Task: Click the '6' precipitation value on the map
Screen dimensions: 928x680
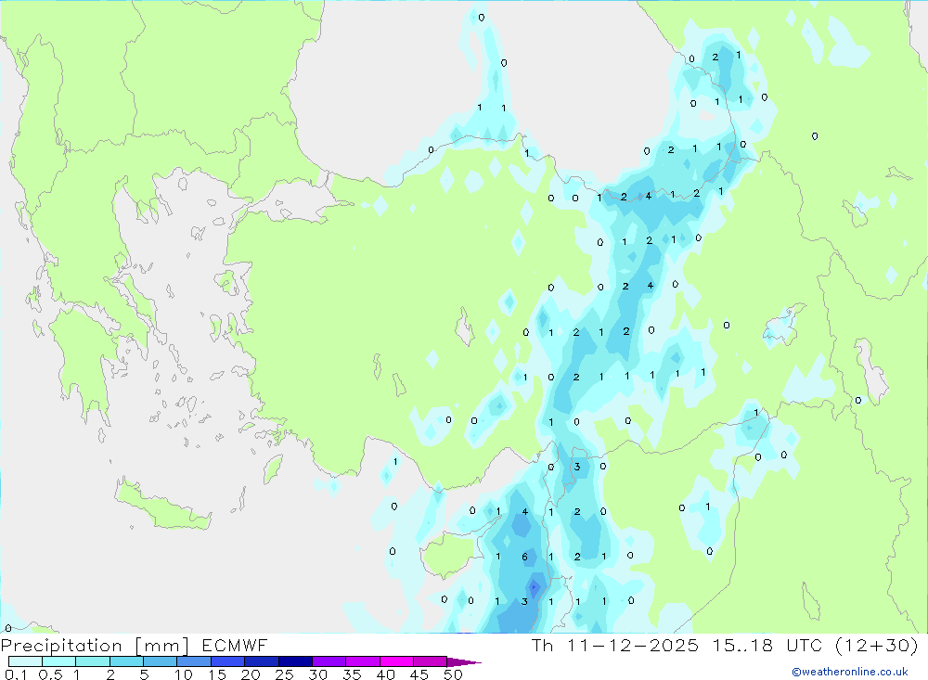Action: pyautogui.click(x=524, y=557)
